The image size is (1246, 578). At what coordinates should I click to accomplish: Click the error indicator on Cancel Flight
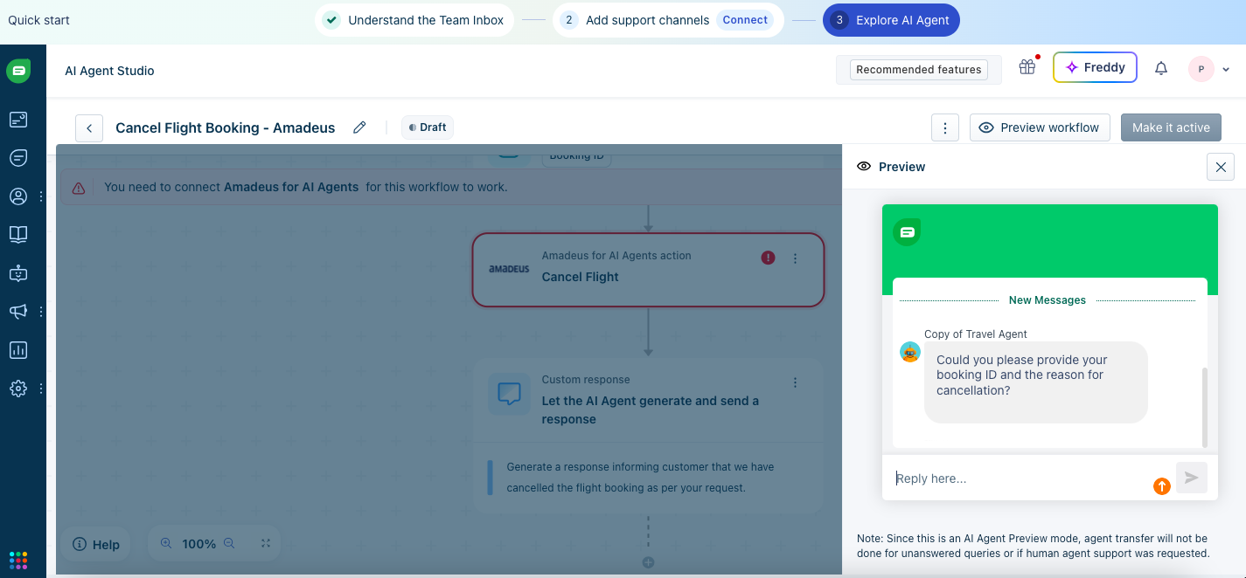tap(768, 258)
